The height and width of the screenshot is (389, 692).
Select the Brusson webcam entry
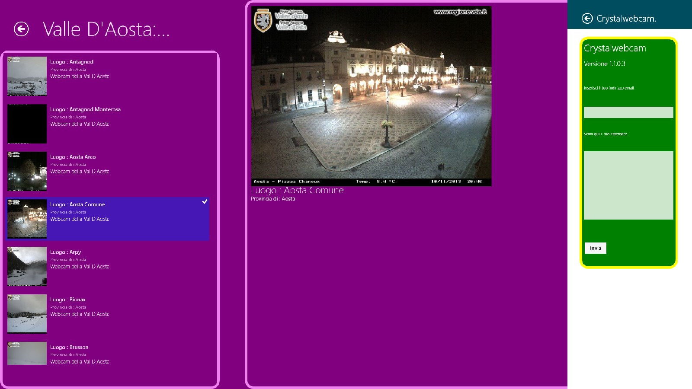108,354
